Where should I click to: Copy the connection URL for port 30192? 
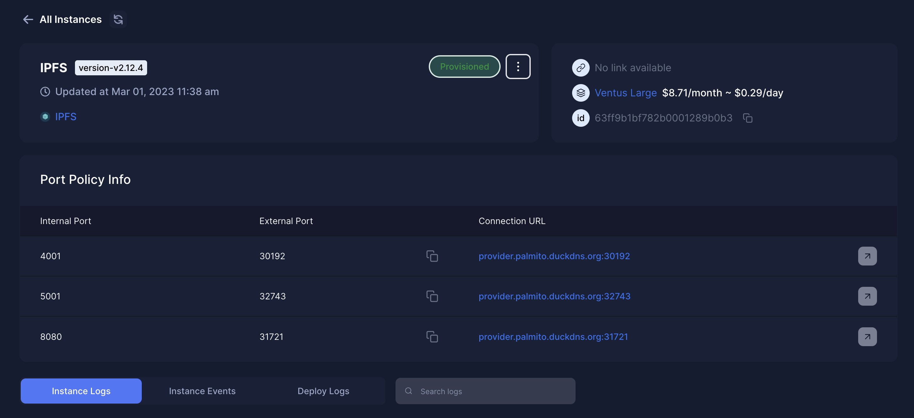pyautogui.click(x=433, y=256)
